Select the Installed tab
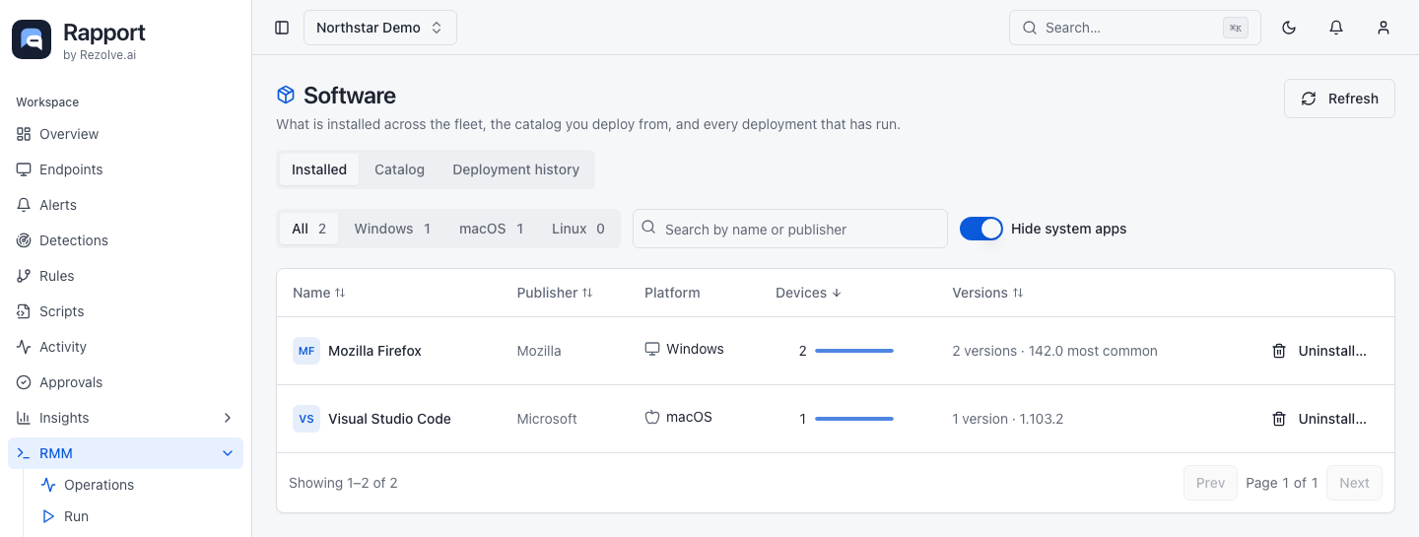This screenshot has width=1419, height=537. (x=319, y=169)
